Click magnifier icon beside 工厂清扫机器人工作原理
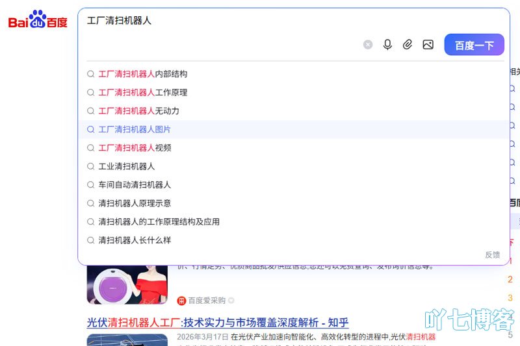The width and height of the screenshot is (520, 346). pos(90,92)
